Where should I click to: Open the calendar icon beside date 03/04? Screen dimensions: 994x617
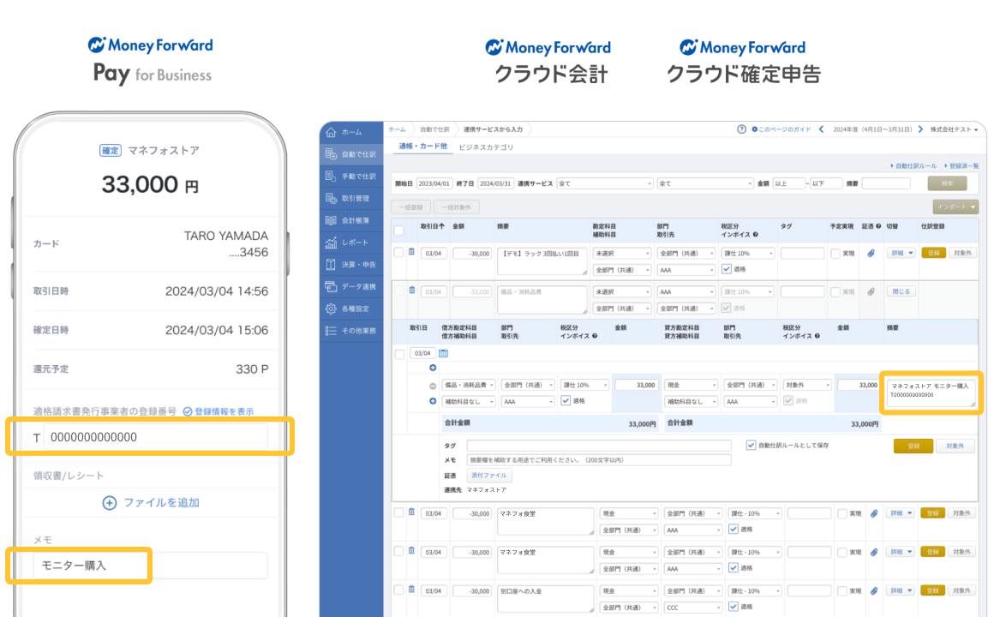click(x=443, y=353)
